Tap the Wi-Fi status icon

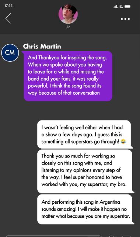point(121,7)
